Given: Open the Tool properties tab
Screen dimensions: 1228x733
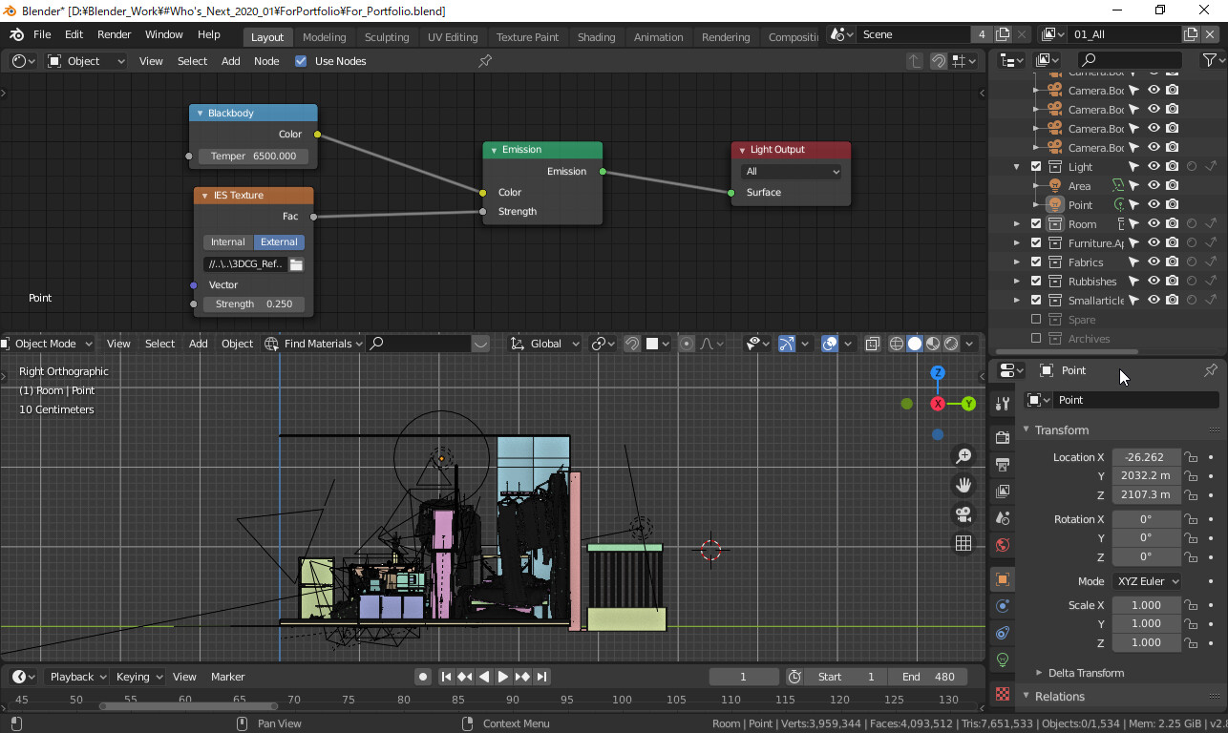Looking at the screenshot, I should click(x=1002, y=404).
